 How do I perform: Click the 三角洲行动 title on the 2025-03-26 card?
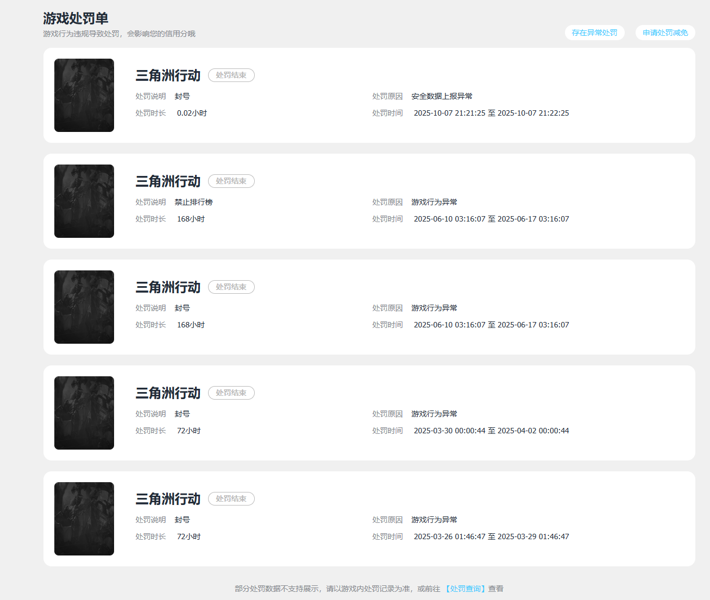168,499
